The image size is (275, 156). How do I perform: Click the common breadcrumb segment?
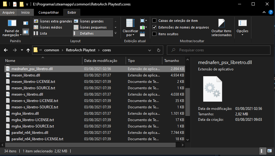51,50
